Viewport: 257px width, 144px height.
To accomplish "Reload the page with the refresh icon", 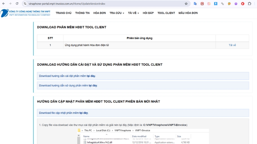I will (x=17, y=4).
